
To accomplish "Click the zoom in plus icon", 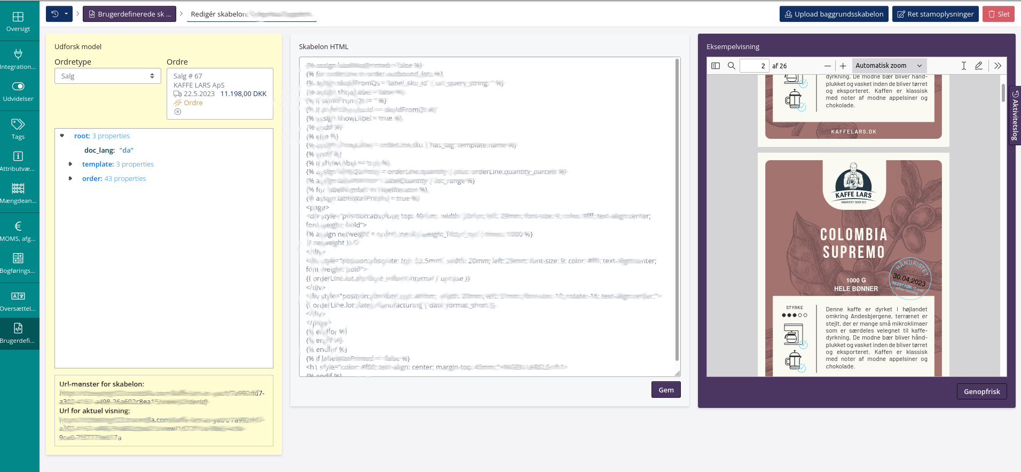I will 843,66.
